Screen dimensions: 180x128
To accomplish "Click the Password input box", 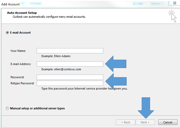I will click(70, 77).
